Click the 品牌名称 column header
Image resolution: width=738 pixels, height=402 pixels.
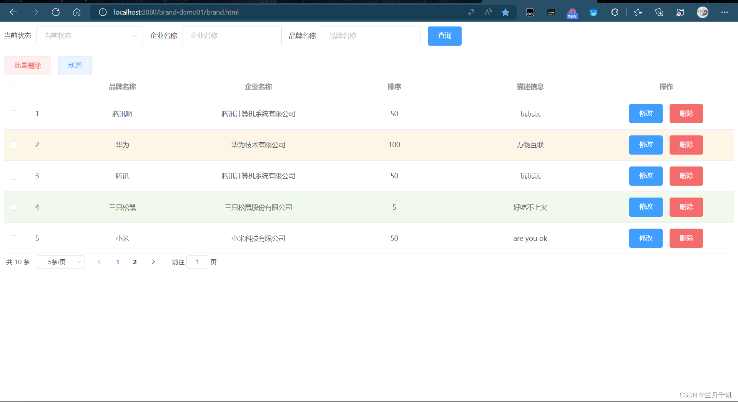[122, 87]
